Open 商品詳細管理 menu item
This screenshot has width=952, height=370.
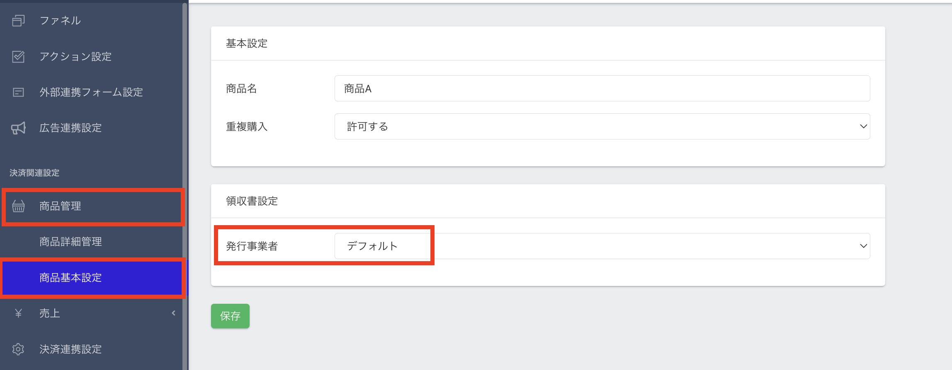pyautogui.click(x=70, y=242)
